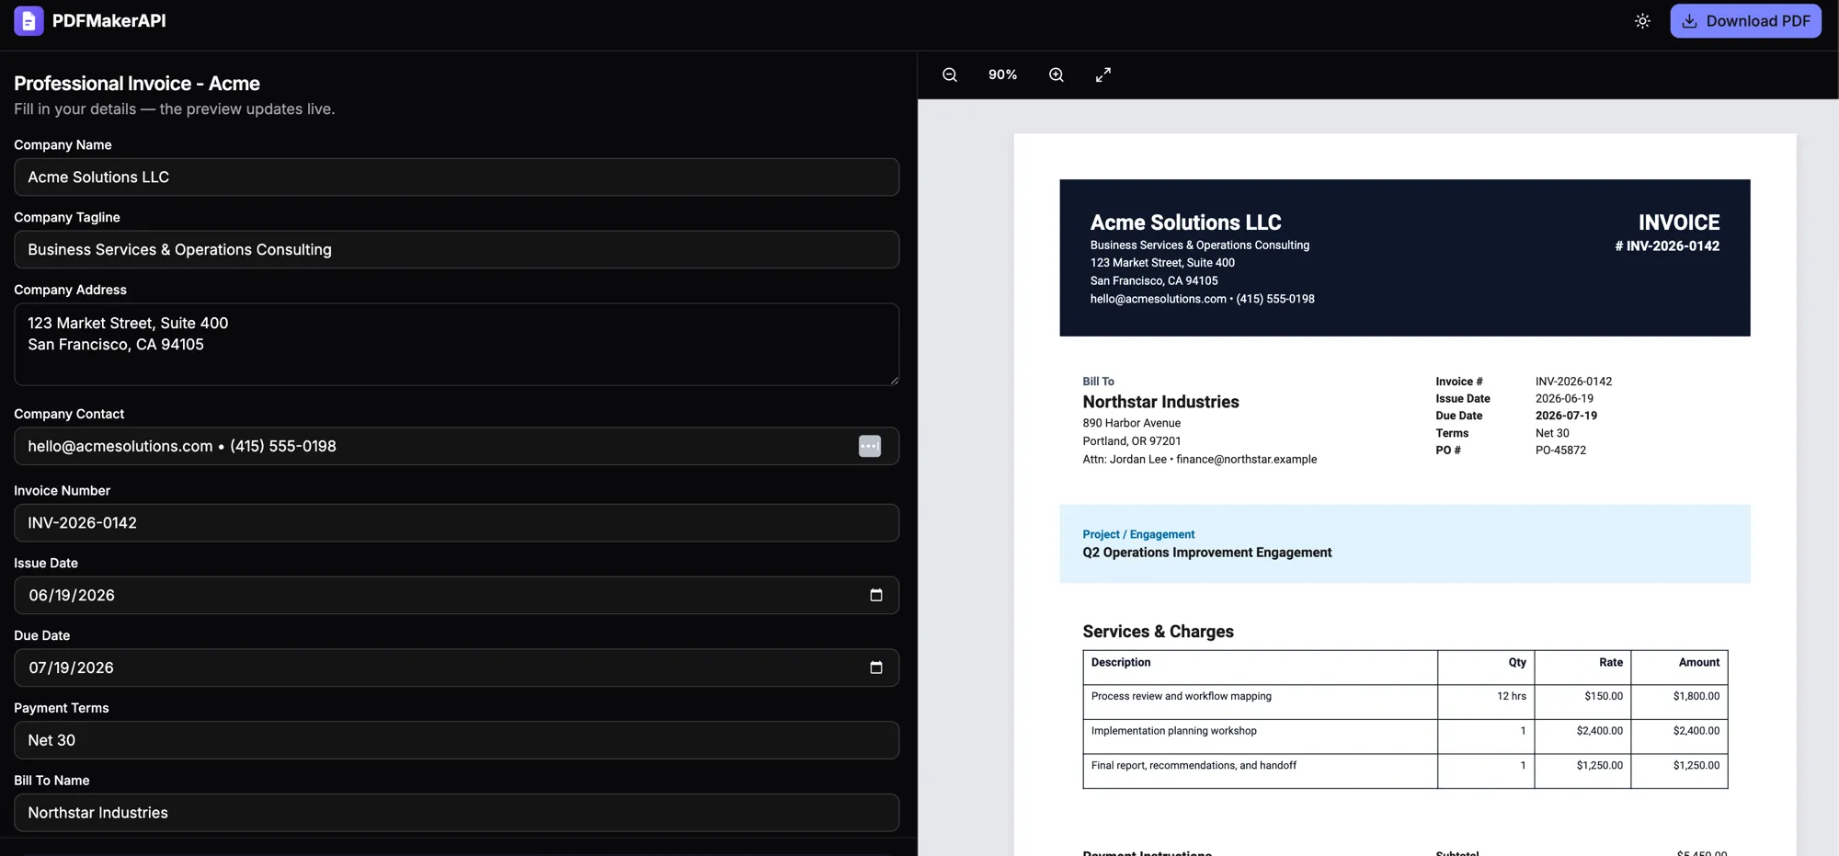Viewport: 1839px width, 856px height.
Task: Click the Issue Date field value 06/19/2026
Action: click(x=72, y=595)
